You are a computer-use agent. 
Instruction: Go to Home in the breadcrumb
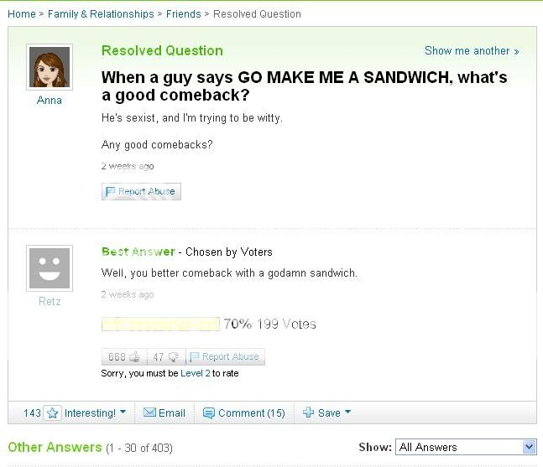pos(22,13)
